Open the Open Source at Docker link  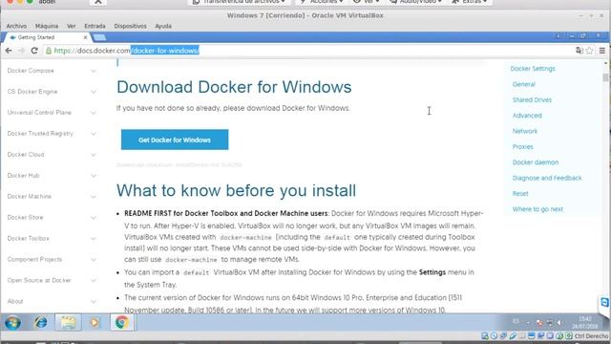click(39, 280)
